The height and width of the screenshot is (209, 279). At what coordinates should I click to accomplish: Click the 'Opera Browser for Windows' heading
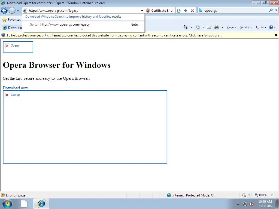click(x=57, y=65)
